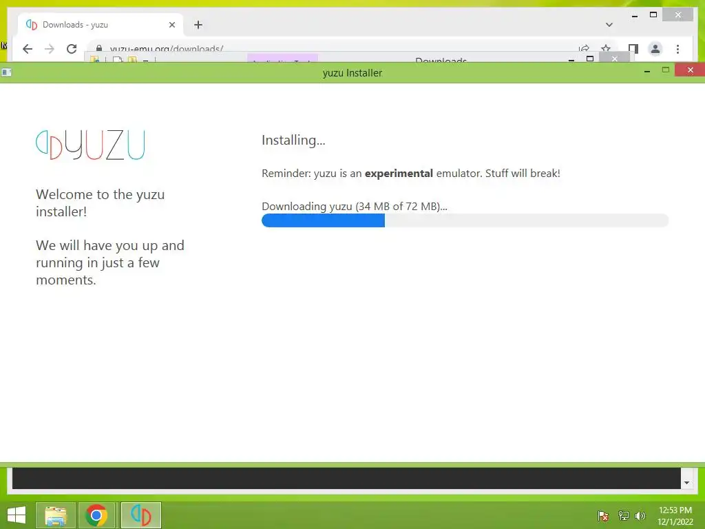Open Chrome tab search chevron

coord(609,25)
